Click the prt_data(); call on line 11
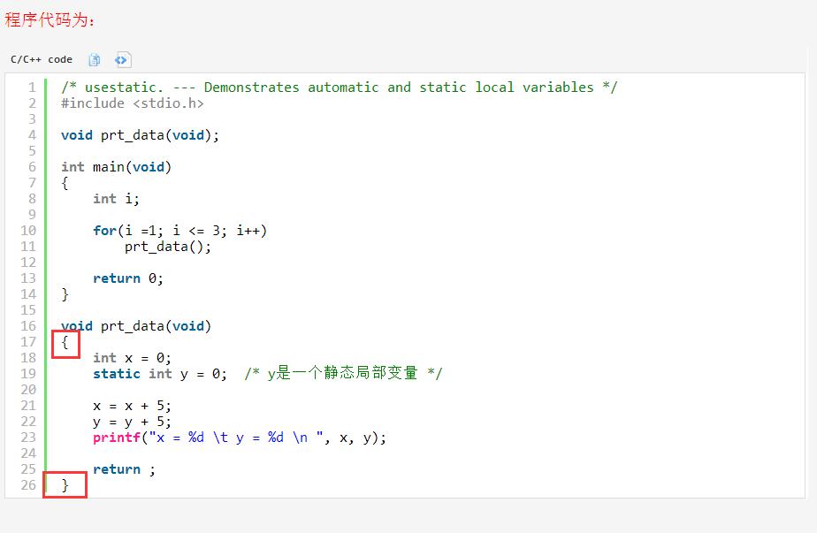The image size is (817, 533). click(168, 247)
